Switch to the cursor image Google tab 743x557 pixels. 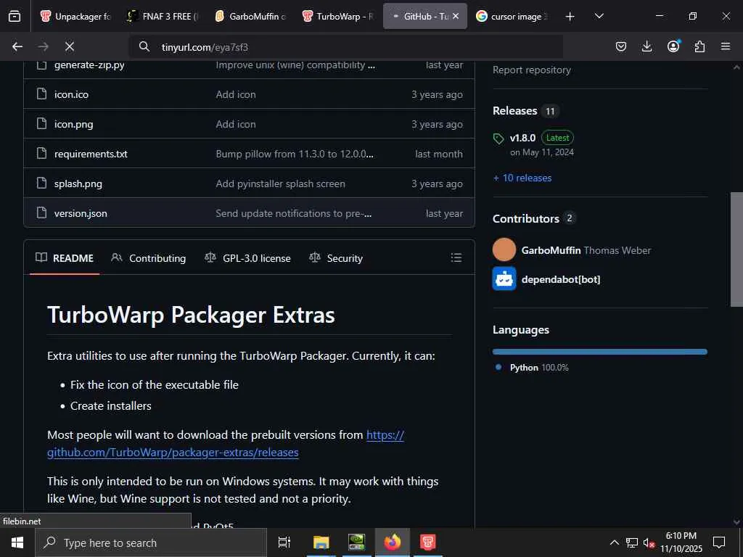point(513,17)
